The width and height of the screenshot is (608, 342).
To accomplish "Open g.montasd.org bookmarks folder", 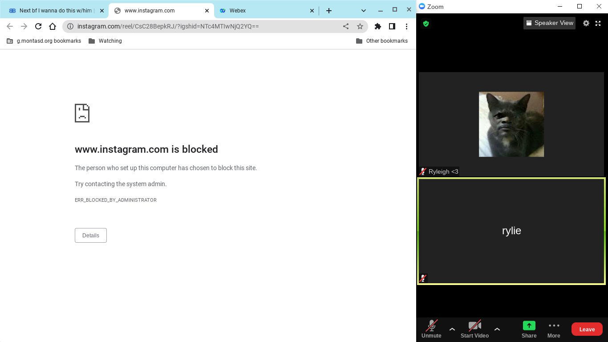I will (x=44, y=41).
